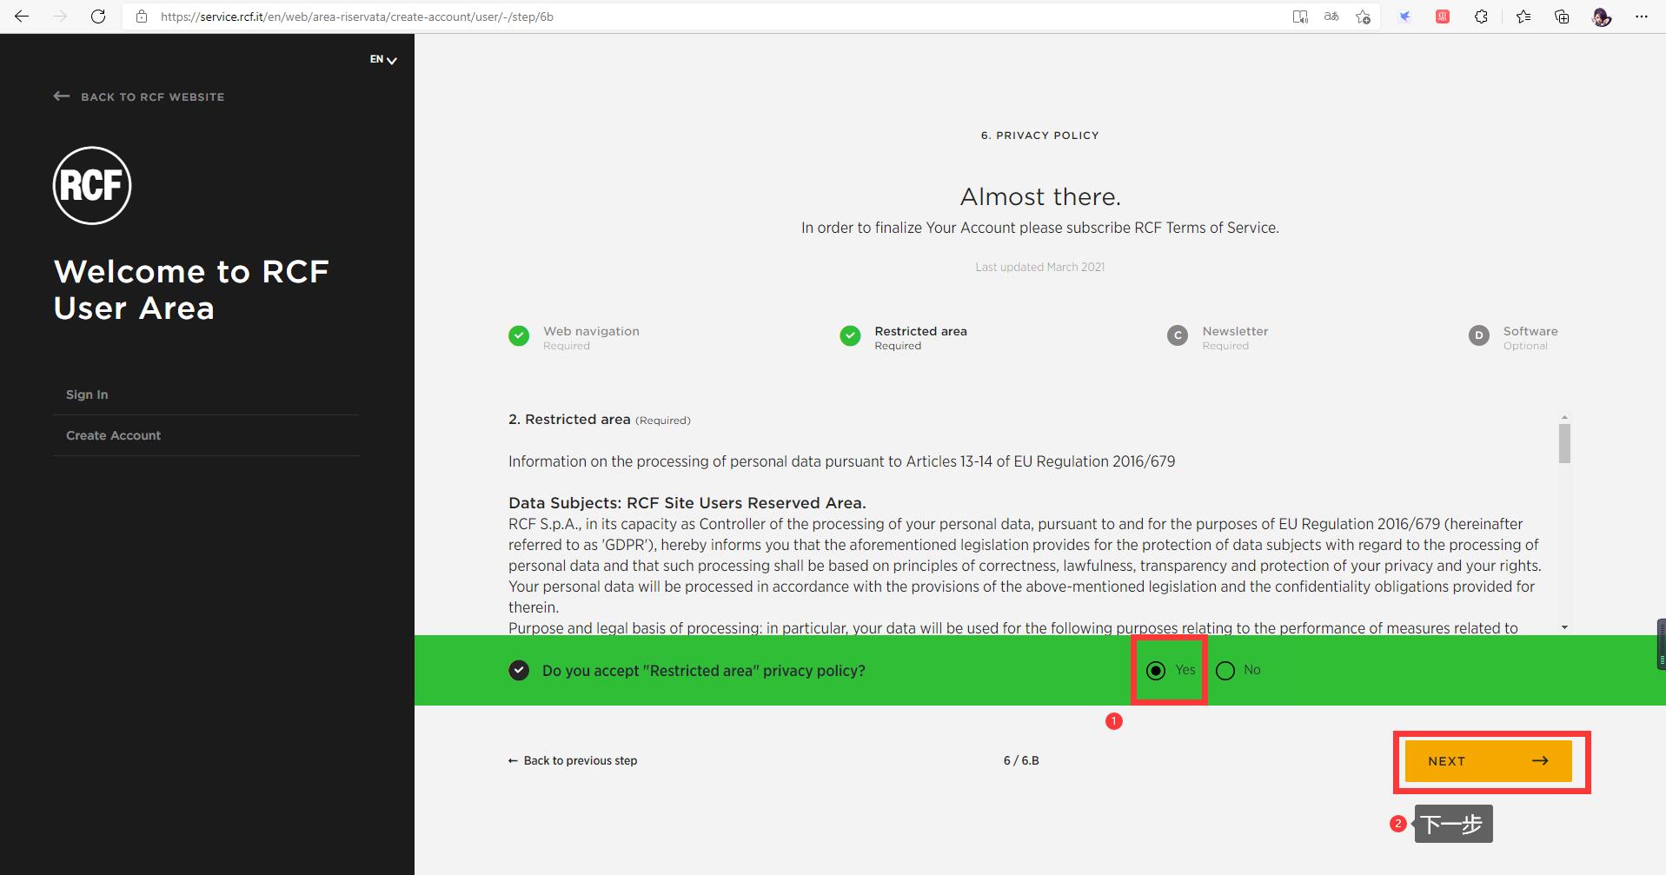
Task: Click the Web navigation green check step
Action: coord(519,335)
